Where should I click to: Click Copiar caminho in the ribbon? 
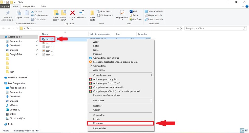[40, 15]
